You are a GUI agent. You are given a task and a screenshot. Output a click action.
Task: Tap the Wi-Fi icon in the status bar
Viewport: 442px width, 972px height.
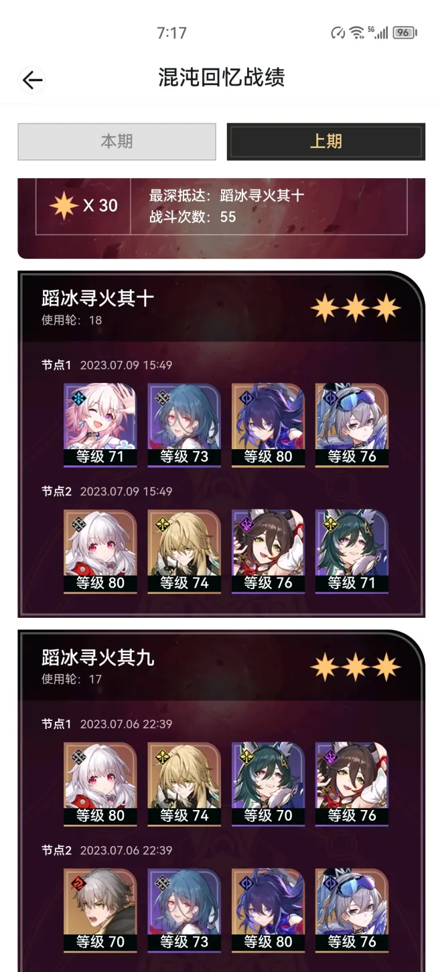(x=356, y=32)
